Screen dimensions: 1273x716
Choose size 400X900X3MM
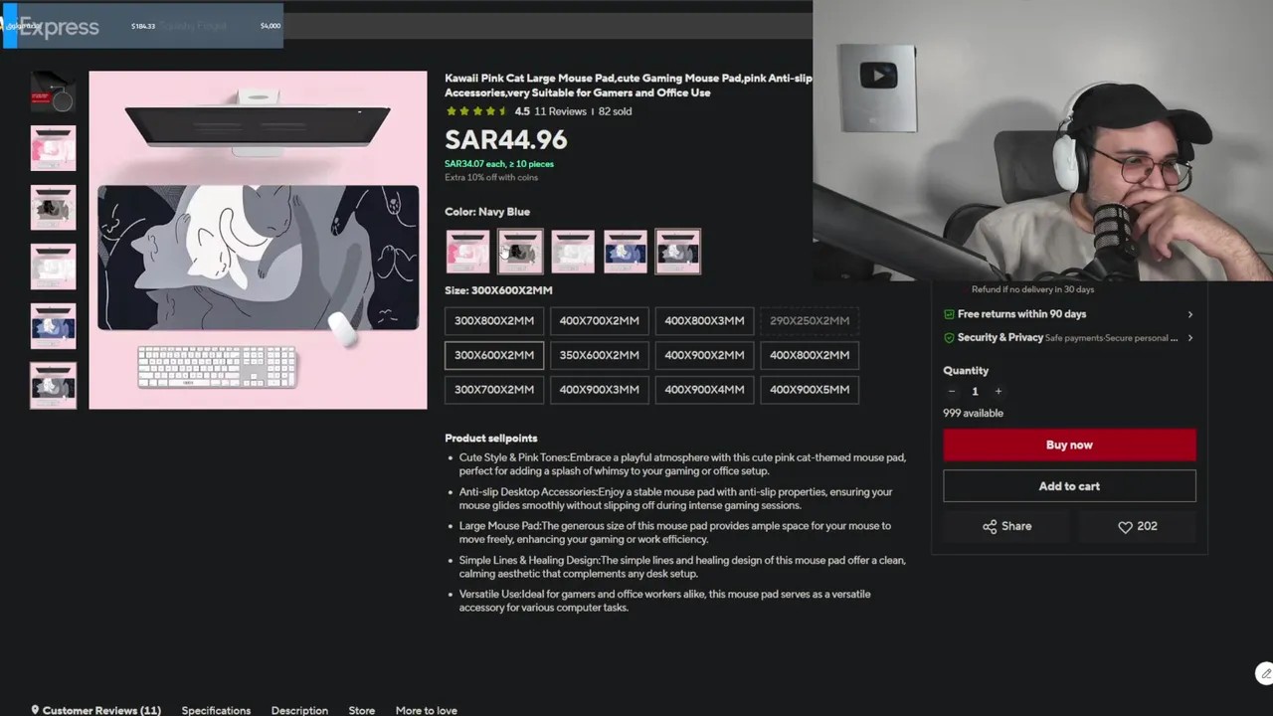click(599, 390)
